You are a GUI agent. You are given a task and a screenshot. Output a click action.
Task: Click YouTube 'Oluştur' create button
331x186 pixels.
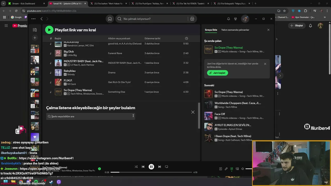(x=296, y=26)
